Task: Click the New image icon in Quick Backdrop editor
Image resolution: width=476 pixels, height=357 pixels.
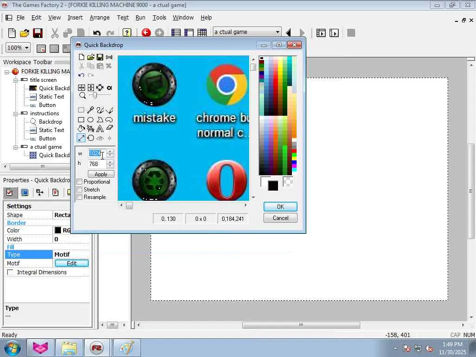Action: 81,57
